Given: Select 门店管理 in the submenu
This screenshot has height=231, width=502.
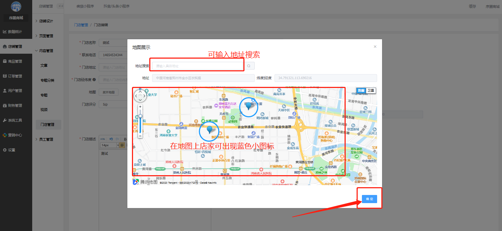Looking at the screenshot, I should (48, 125).
